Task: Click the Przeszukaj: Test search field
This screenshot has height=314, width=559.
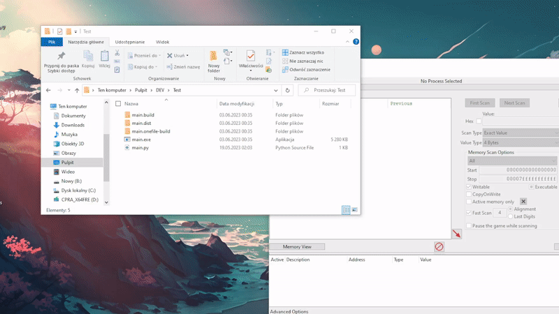Action: (327, 90)
